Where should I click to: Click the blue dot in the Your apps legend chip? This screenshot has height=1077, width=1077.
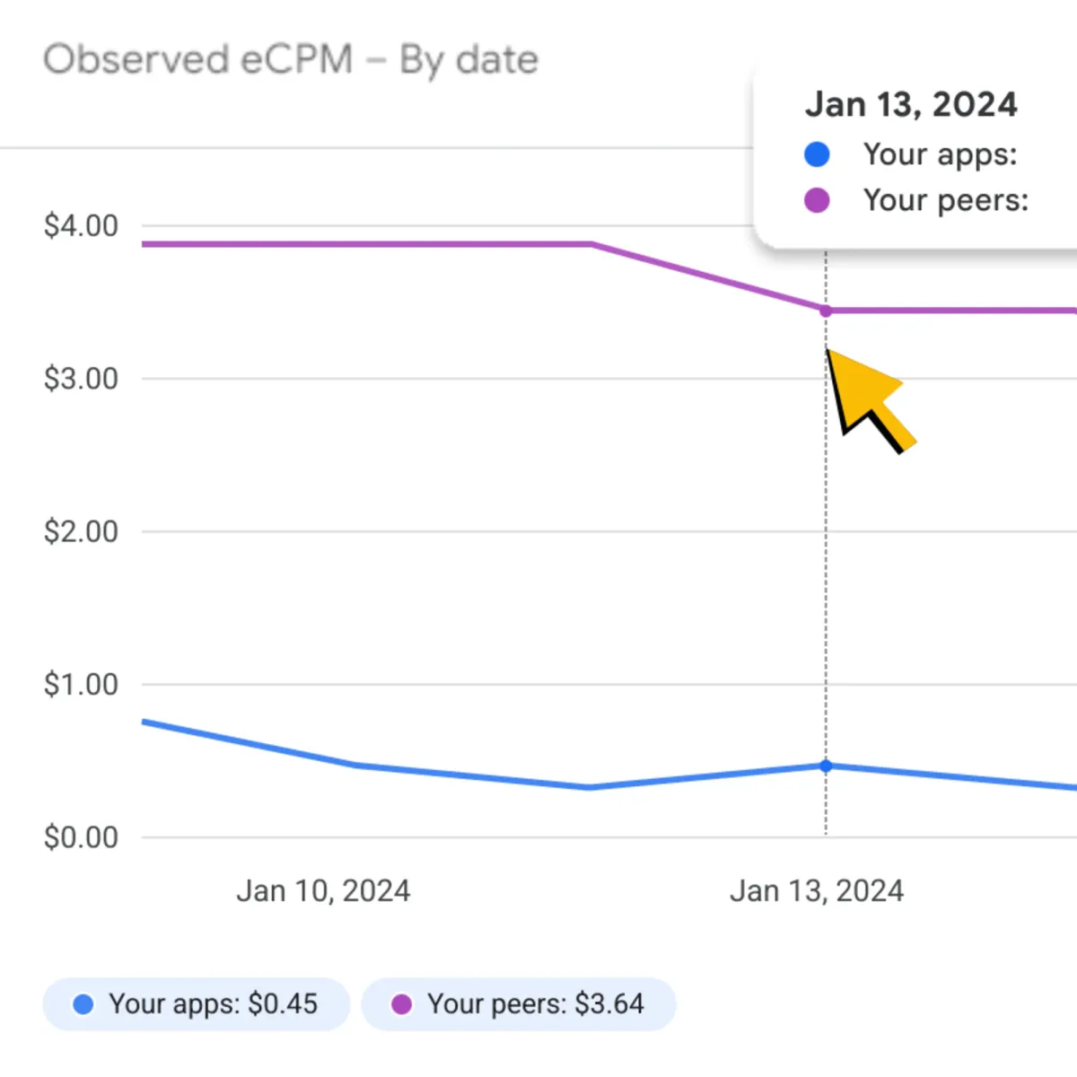(83, 1004)
